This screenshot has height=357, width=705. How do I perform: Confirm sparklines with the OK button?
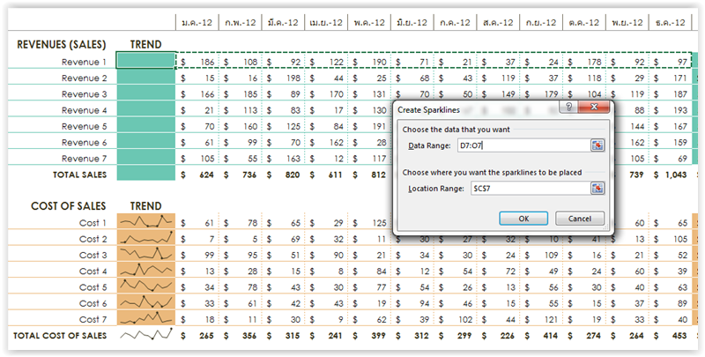(523, 219)
